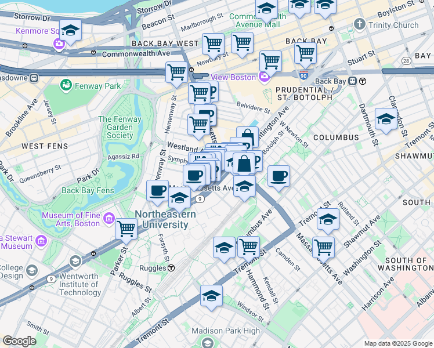Click the Fenway Park stadium icon
Viewport: 434px width, 348px height.
(66, 86)
